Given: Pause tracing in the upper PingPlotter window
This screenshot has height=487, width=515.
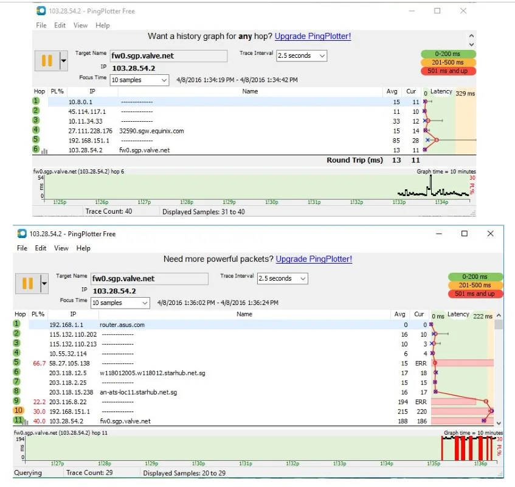Looking at the screenshot, I should (x=47, y=61).
